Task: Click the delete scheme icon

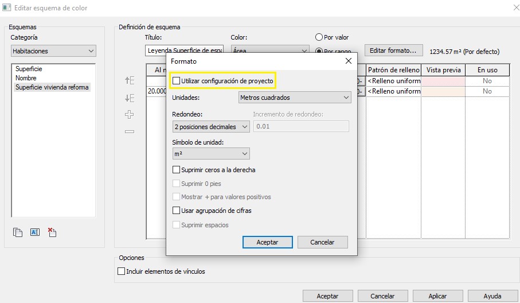Action: pos(52,232)
